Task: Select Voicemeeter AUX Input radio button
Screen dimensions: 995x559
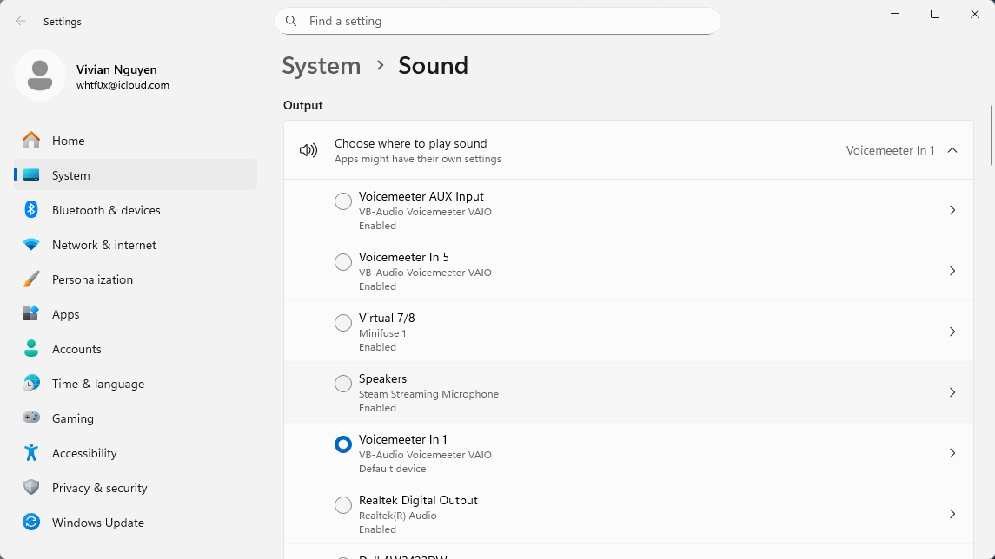Action: 343,201
